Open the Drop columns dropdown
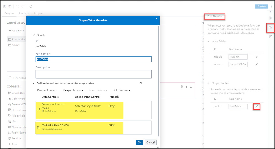 tap(47, 90)
